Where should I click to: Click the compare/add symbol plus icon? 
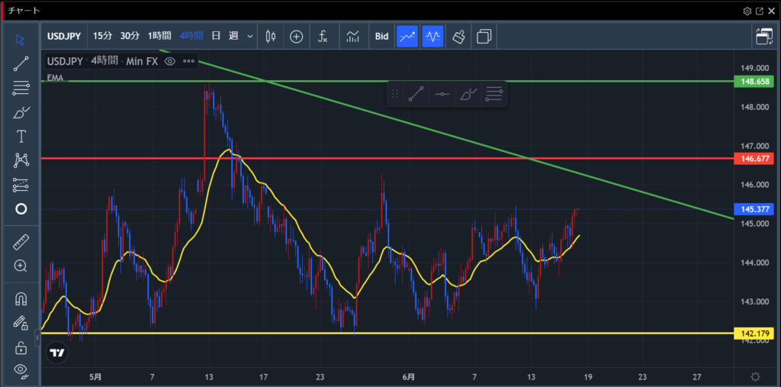click(x=297, y=36)
